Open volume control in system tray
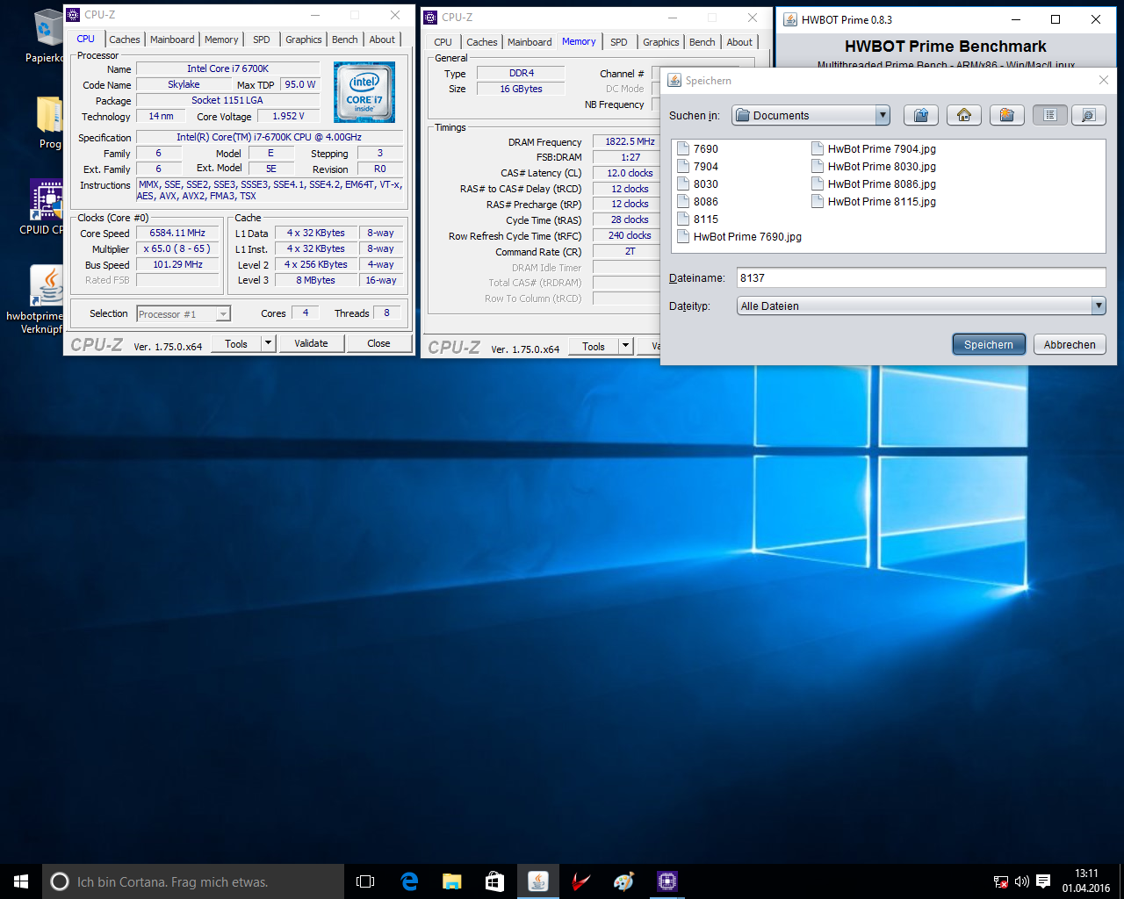 pos(1021,881)
